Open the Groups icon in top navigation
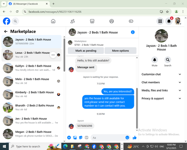 click(111, 21)
